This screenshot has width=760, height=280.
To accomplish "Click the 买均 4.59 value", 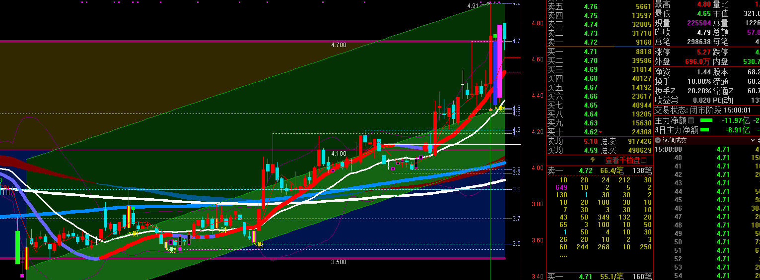I will 591,150.
